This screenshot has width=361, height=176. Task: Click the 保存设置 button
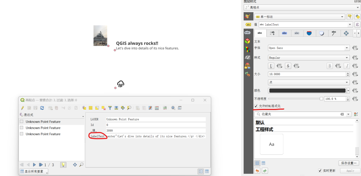click(349, 163)
